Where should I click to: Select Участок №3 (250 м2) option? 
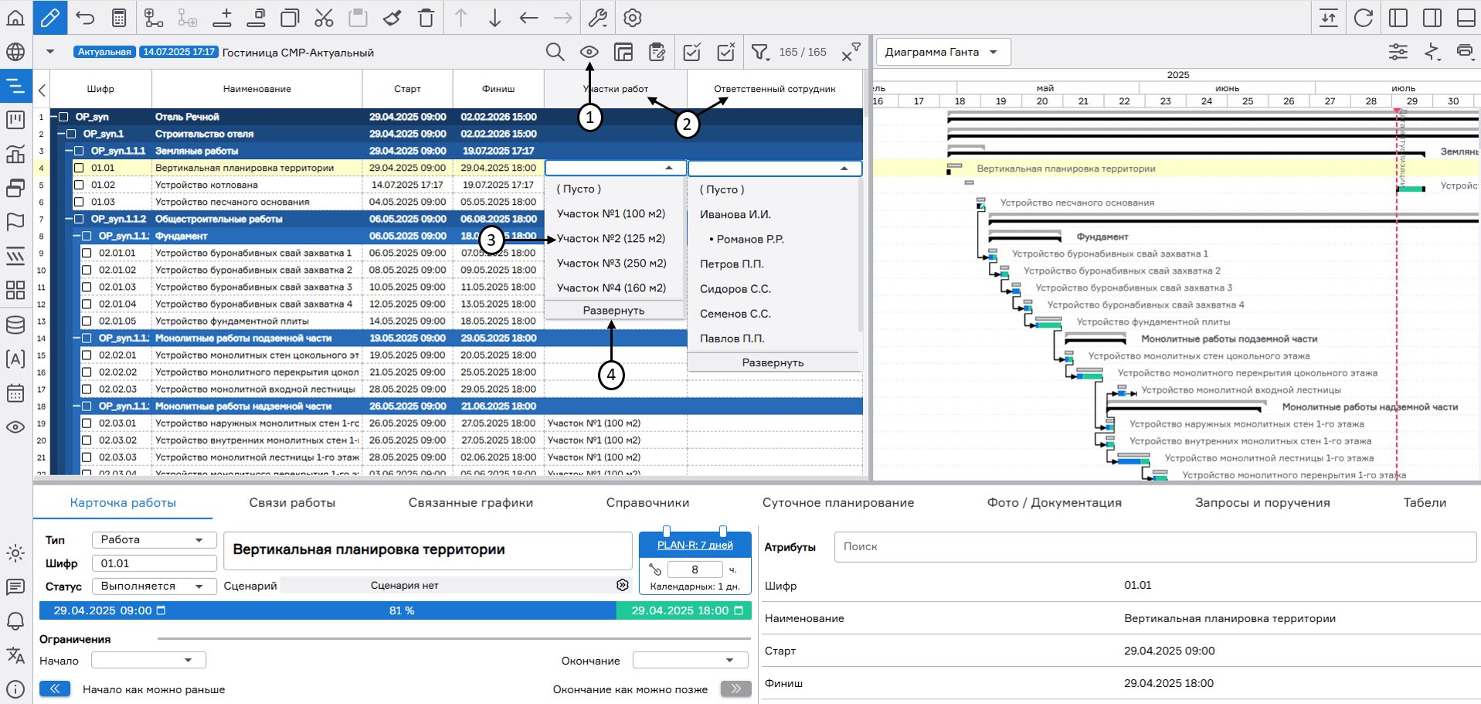(x=611, y=263)
